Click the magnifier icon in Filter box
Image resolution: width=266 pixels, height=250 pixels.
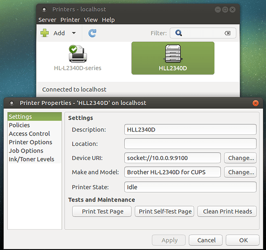[x=179, y=33]
